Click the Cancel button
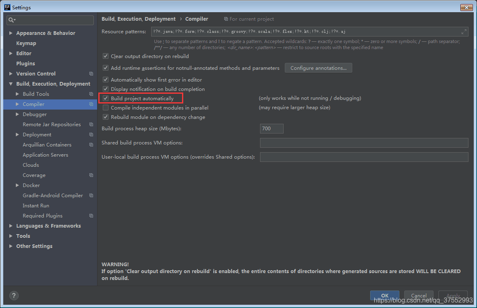The height and width of the screenshot is (308, 477). [418, 295]
